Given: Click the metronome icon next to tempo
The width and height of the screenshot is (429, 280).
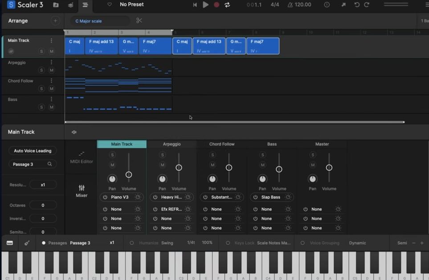Looking at the screenshot, I should (290, 5).
